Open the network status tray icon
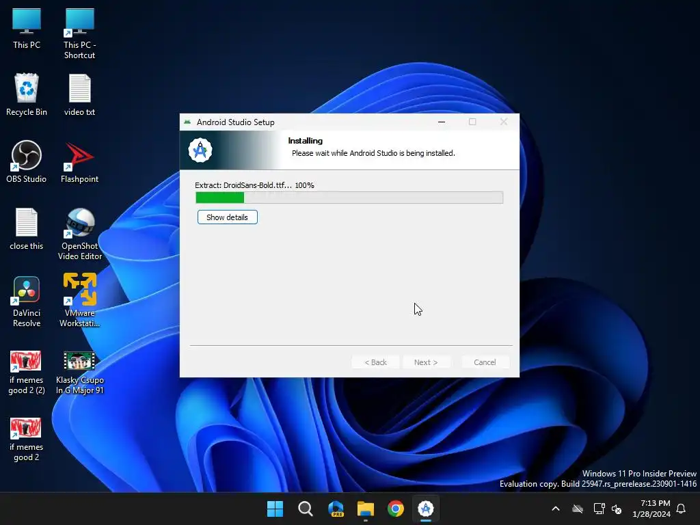The width and height of the screenshot is (700, 525). coord(599,509)
